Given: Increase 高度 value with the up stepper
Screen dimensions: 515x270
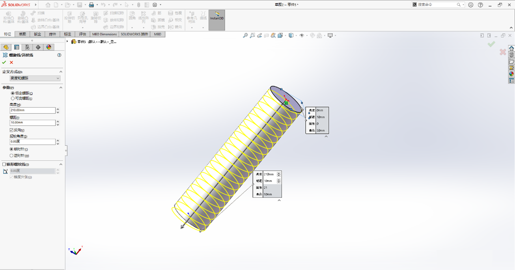Looking at the screenshot, I should click(58, 108).
